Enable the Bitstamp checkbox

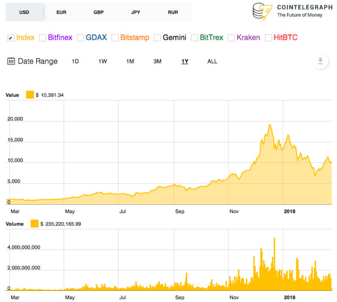115,38
